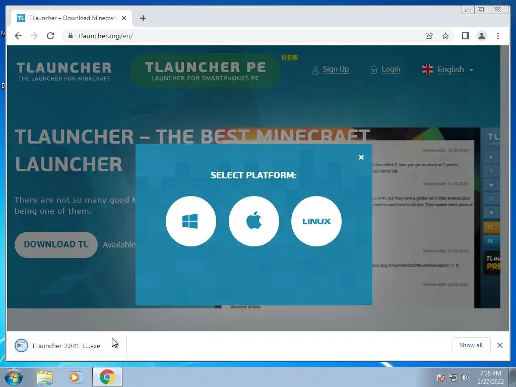This screenshot has height=387, width=516.
Task: Open the TLauncher PE smartphone launcher banner
Action: coord(205,71)
